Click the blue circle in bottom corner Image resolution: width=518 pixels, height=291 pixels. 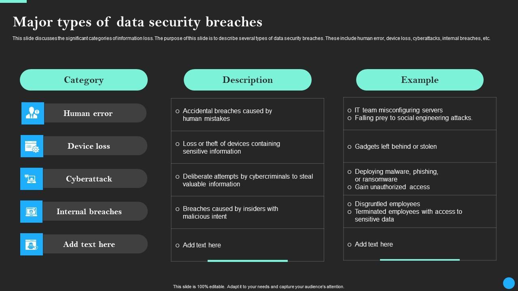point(508,283)
